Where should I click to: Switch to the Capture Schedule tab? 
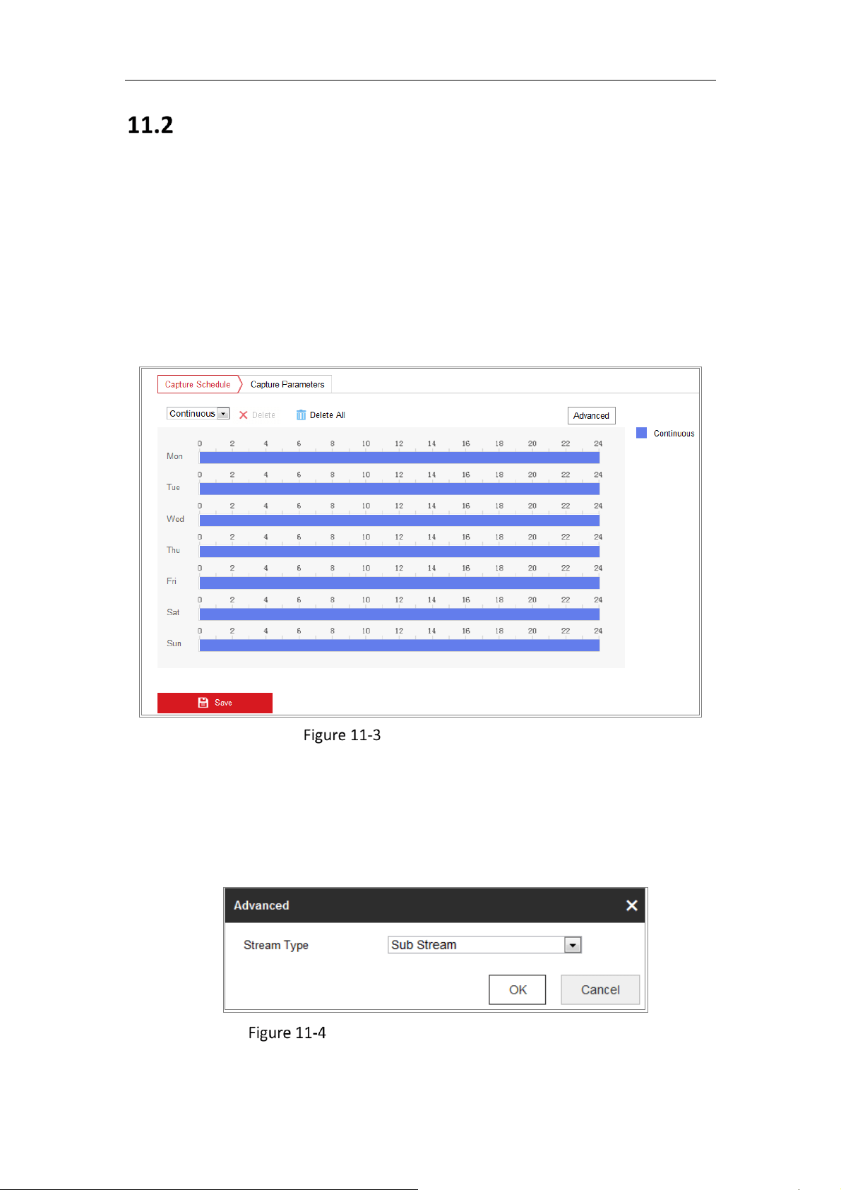point(198,384)
